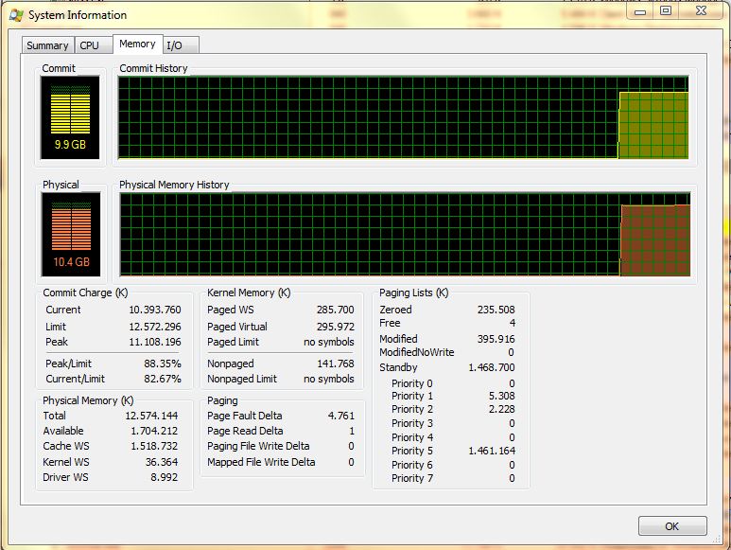Click Available value 1.704.212
This screenshot has width=731, height=550.
coord(154,431)
